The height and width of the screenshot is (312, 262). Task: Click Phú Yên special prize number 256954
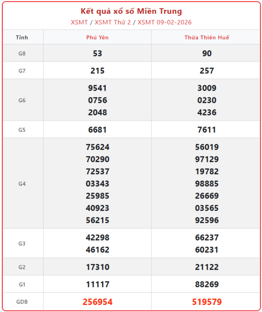click(x=98, y=302)
